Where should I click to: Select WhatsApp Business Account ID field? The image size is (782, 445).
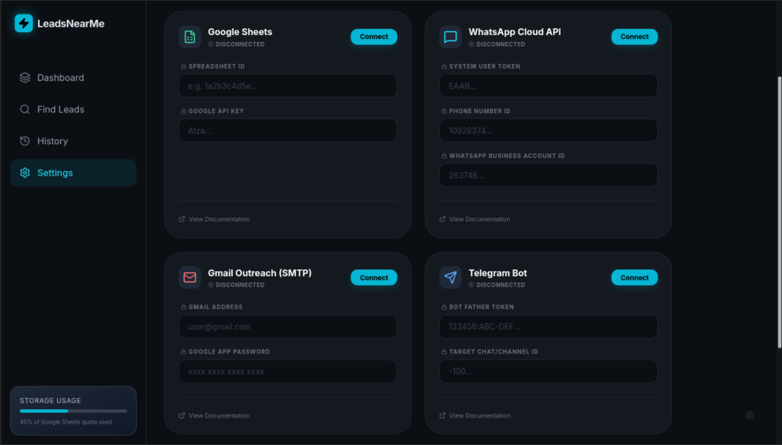tap(548, 176)
